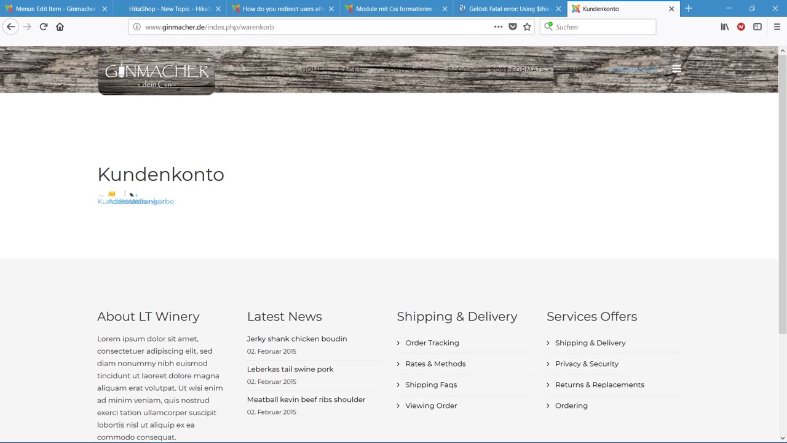Click the 'About LT Winery' heading
This screenshot has height=443, width=787.
[x=148, y=317]
